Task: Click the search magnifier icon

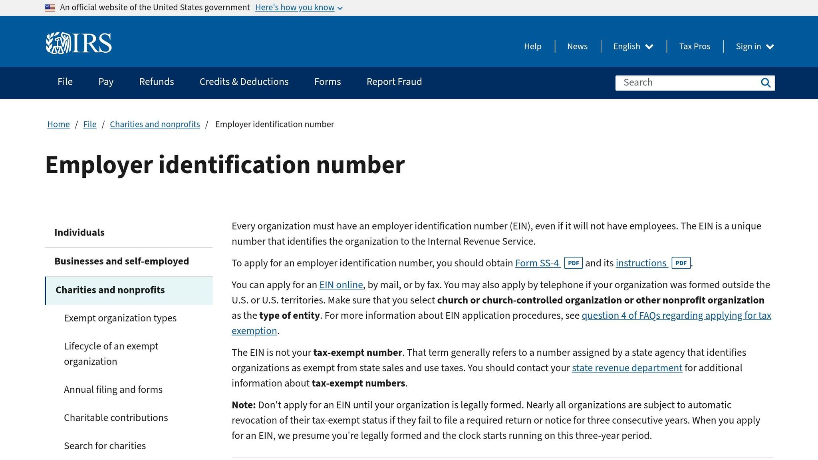Action: pos(765,83)
